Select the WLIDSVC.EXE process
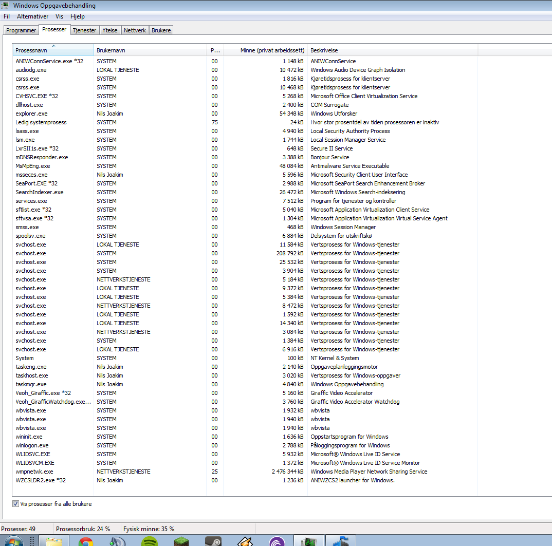This screenshot has height=546, width=552. (x=245, y=454)
